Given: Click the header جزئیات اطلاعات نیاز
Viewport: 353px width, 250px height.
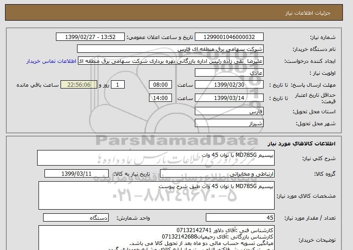Looking at the screenshot, I should (308, 13).
